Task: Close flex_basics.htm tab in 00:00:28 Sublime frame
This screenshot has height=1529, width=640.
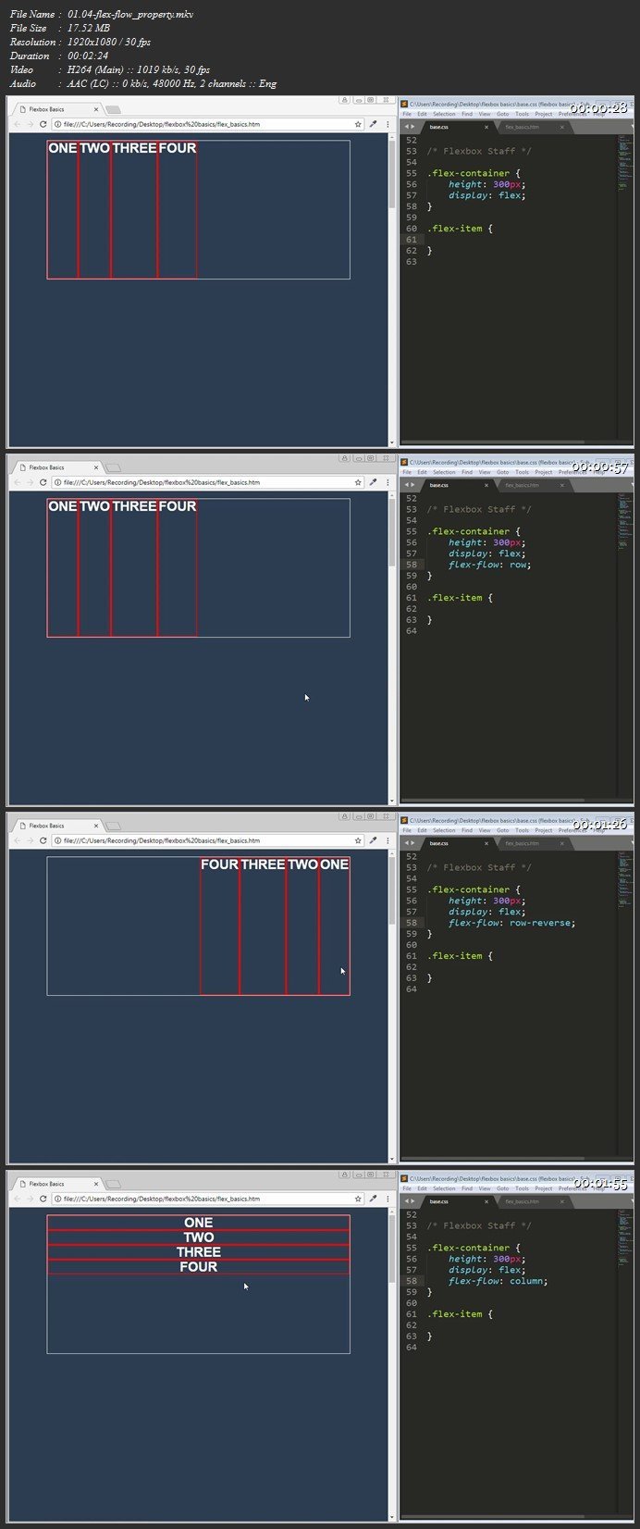Action: (x=562, y=127)
